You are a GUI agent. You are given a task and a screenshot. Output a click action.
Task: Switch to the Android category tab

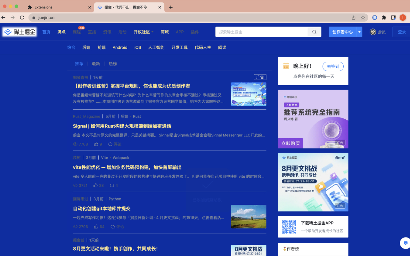click(x=120, y=47)
